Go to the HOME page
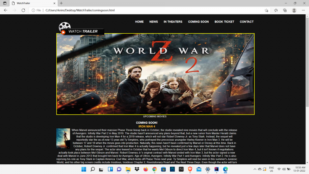The image size is (309, 174). tap(139, 22)
